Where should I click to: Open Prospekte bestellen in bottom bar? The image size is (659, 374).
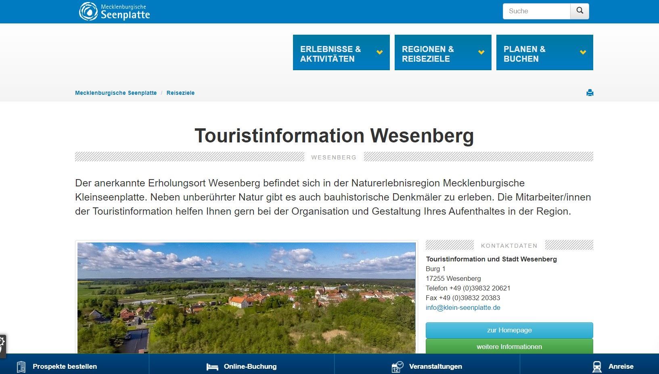point(65,366)
